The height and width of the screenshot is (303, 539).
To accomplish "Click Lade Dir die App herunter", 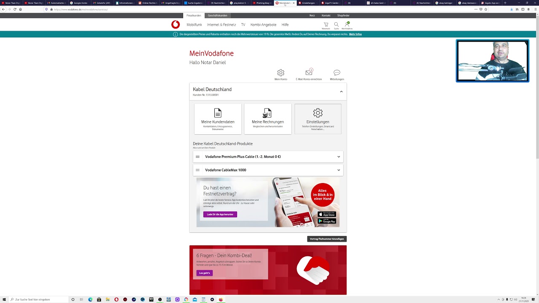I will pos(220,214).
